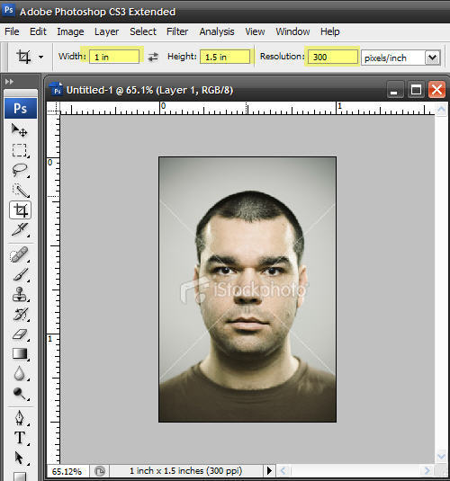
Task: Open the Select menu
Action: click(143, 31)
